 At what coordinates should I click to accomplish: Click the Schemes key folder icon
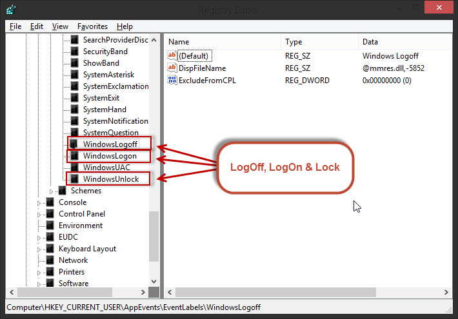(x=62, y=191)
